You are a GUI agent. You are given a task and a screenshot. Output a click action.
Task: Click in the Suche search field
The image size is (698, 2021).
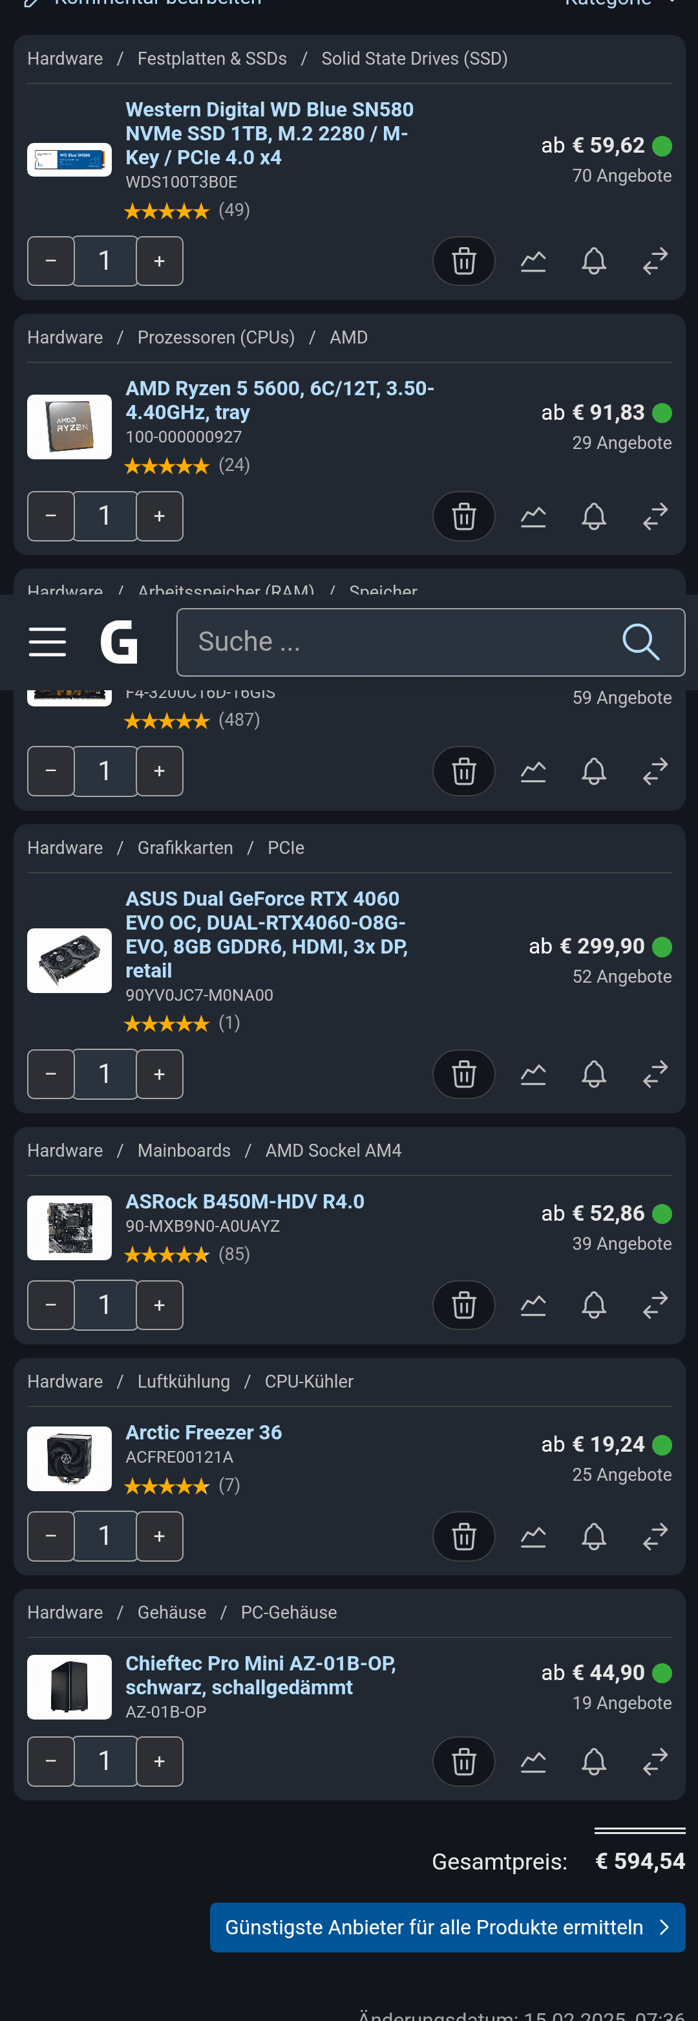[x=392, y=642]
